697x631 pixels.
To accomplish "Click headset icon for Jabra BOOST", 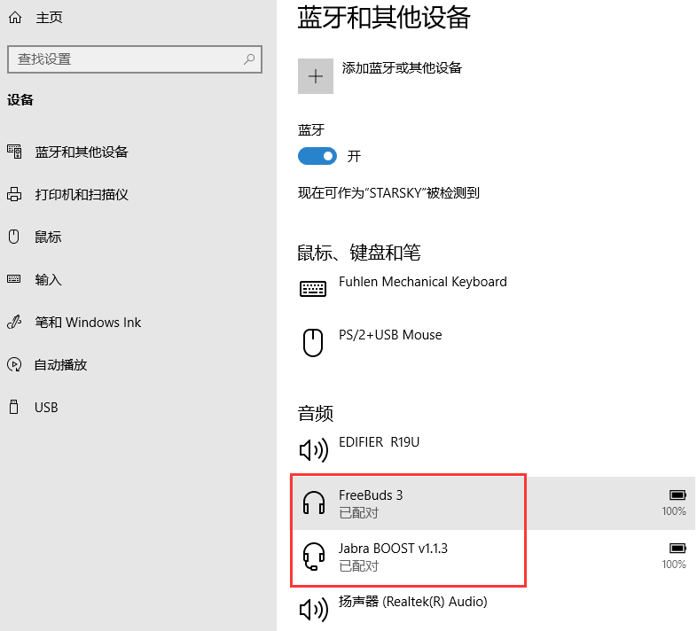I will [x=314, y=557].
